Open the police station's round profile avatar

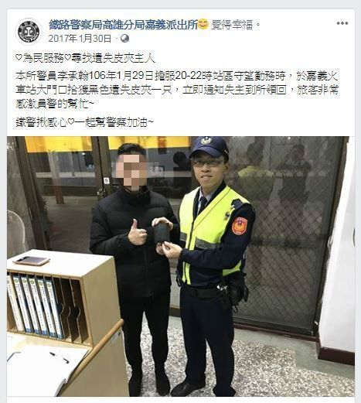[x=29, y=31]
